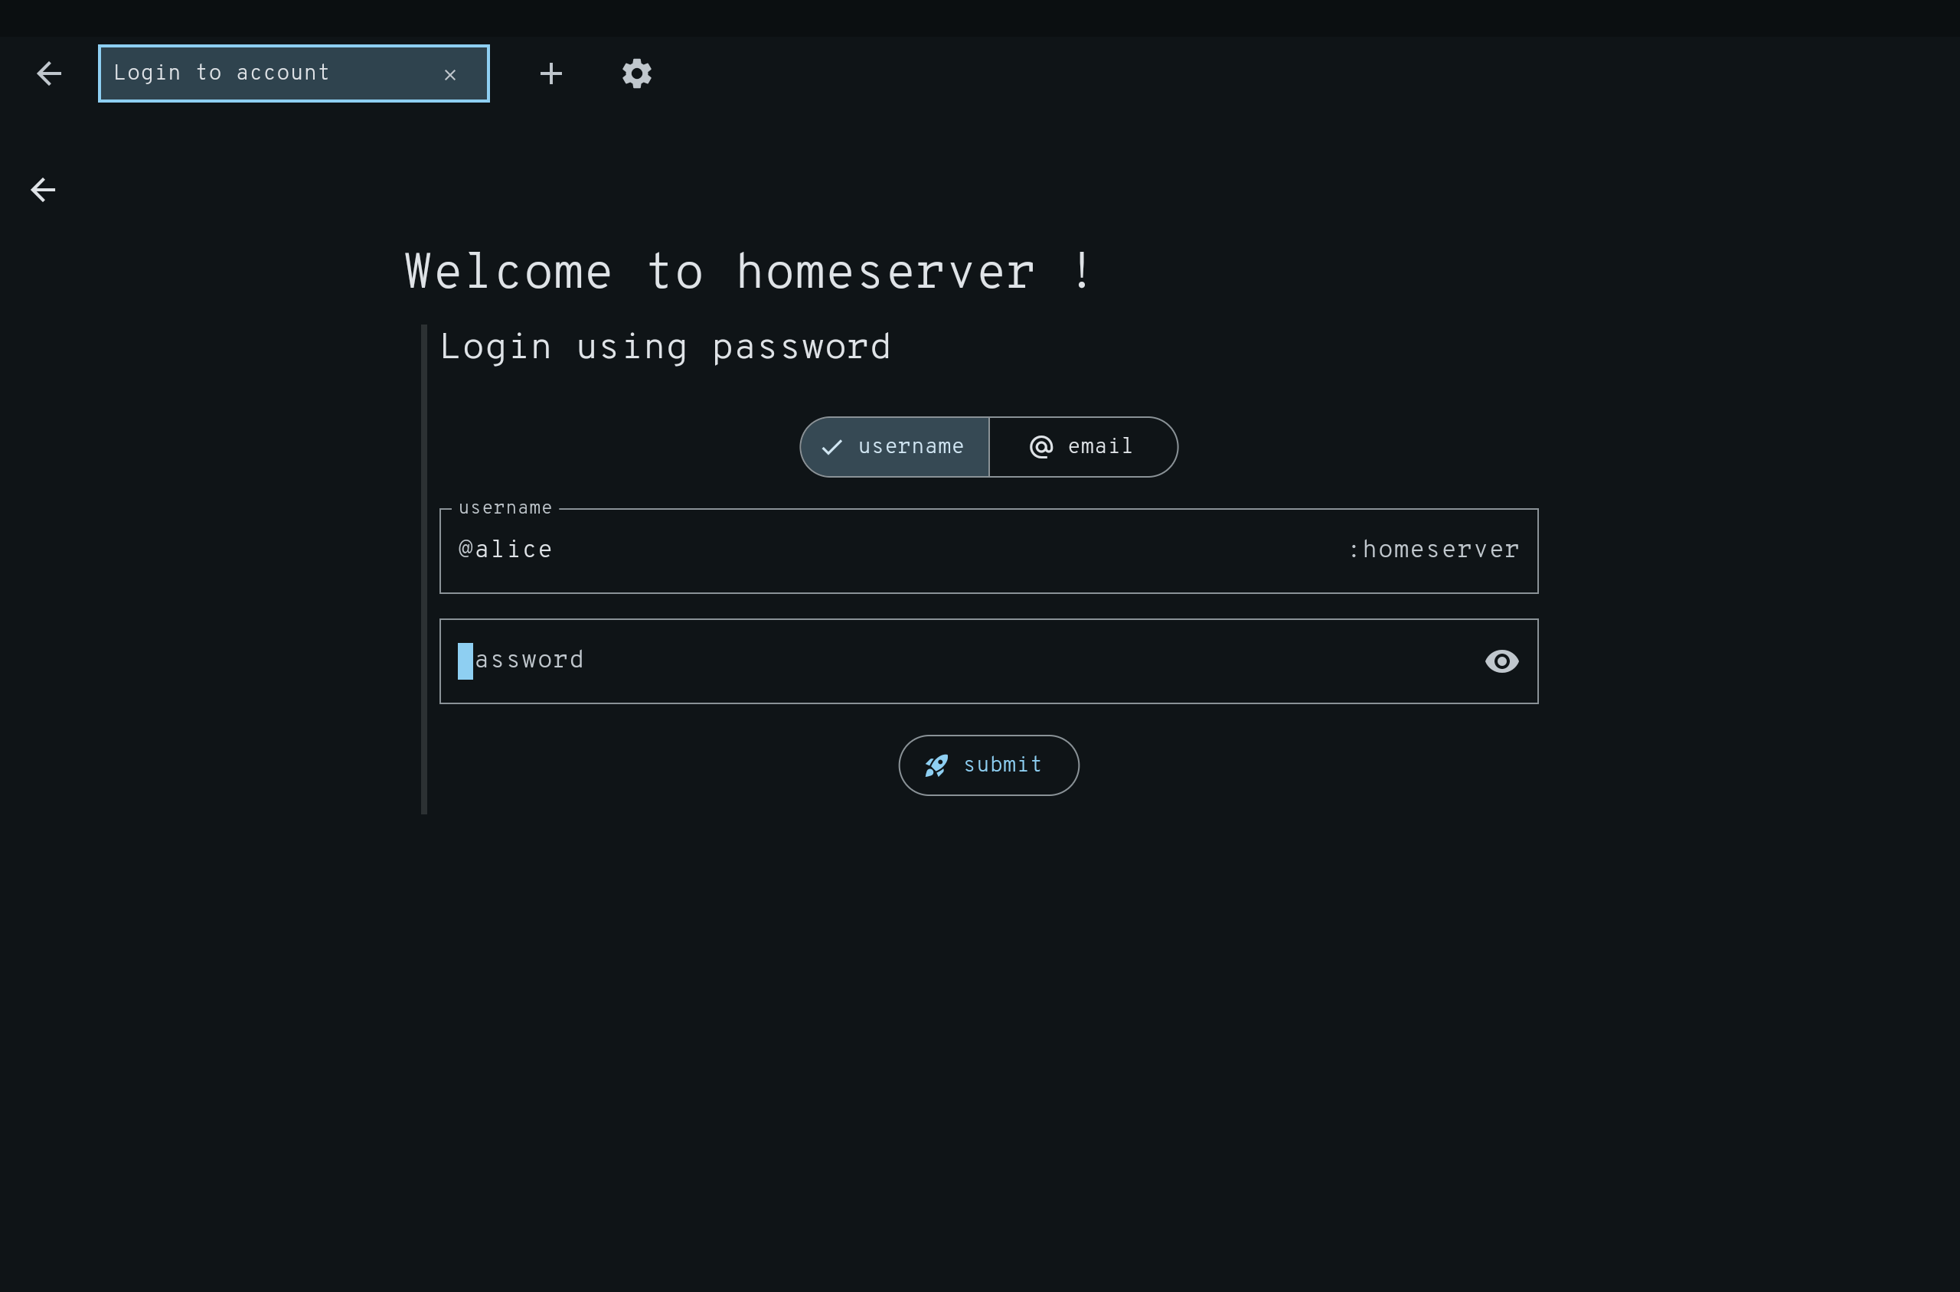Click the checkmark icon in the username segment
The image size is (1960, 1292).
[x=831, y=448]
